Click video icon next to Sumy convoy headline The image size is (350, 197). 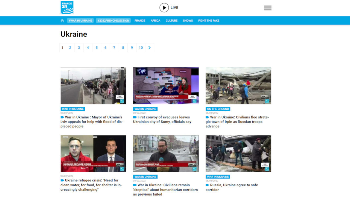(x=135, y=117)
